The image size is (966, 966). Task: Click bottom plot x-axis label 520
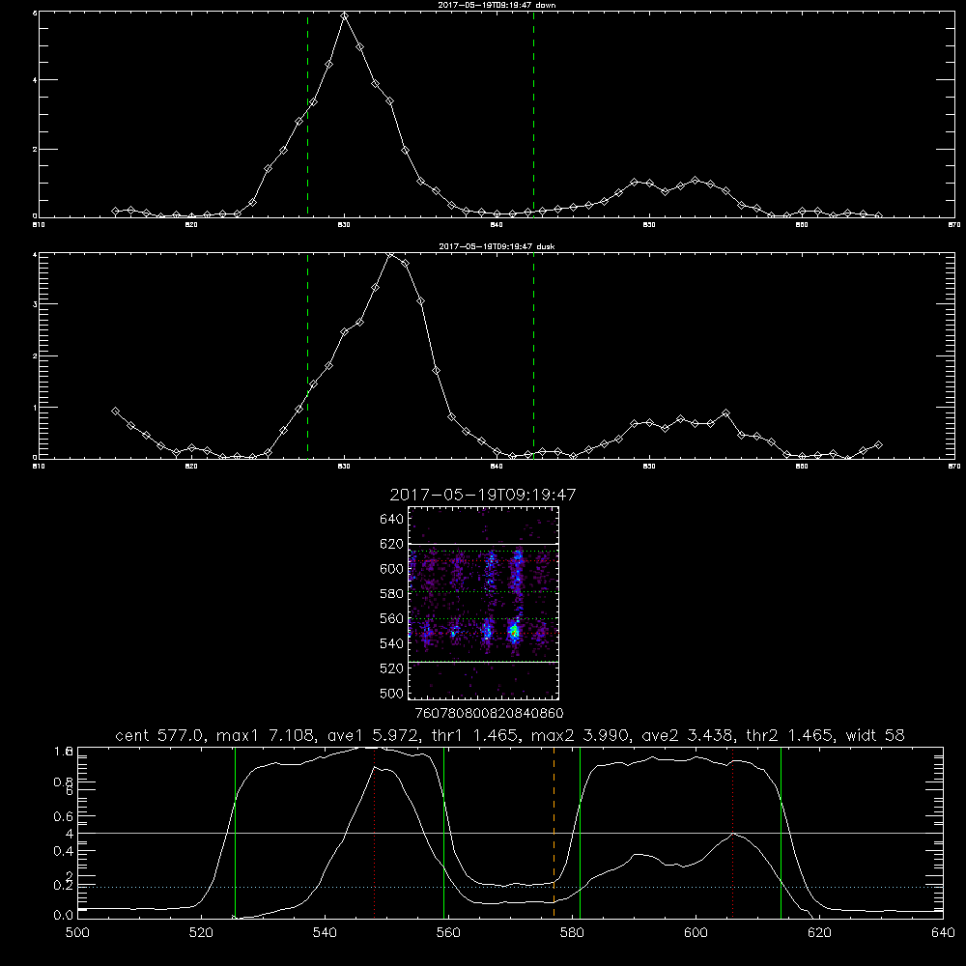pos(201,933)
